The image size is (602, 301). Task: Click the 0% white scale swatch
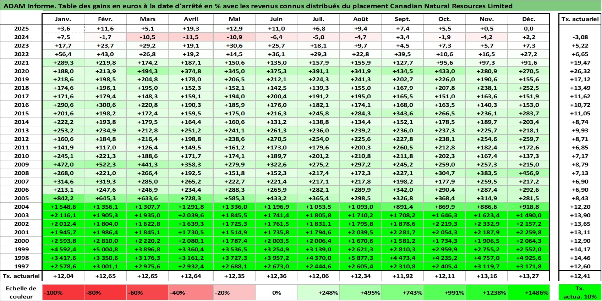coord(277,292)
